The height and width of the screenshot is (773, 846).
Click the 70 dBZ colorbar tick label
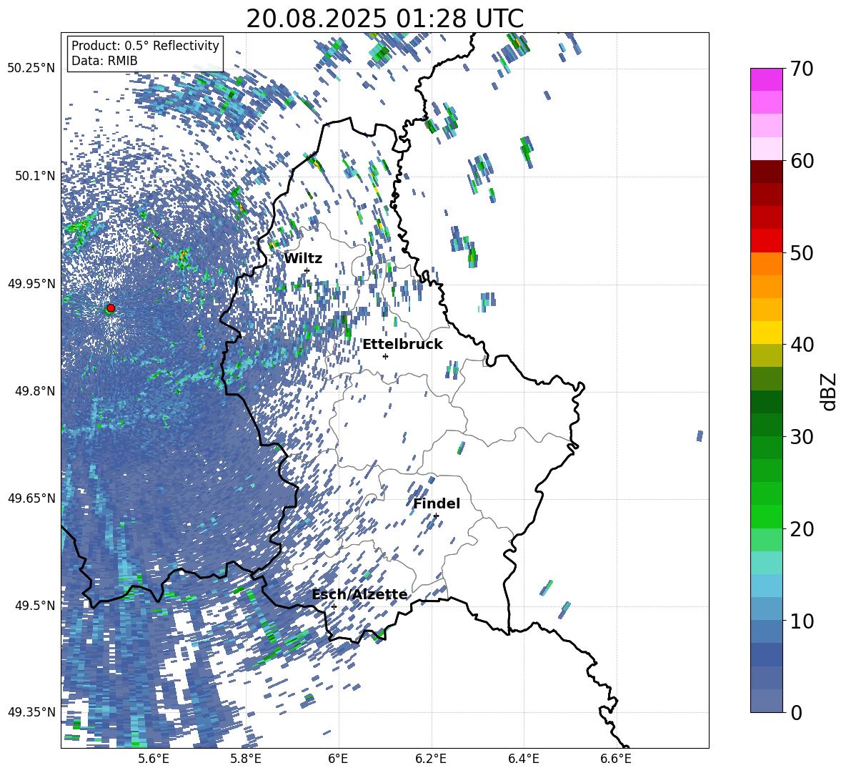coord(802,69)
